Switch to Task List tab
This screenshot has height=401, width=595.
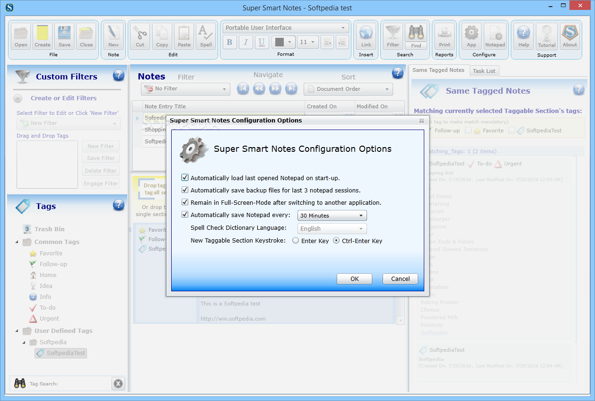484,71
